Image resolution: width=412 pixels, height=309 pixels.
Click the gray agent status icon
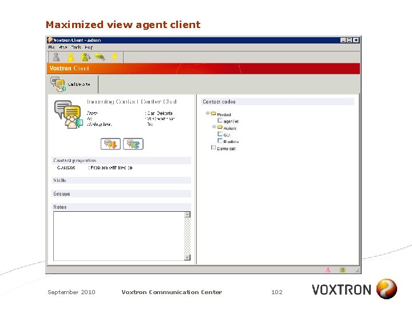pos(56,57)
